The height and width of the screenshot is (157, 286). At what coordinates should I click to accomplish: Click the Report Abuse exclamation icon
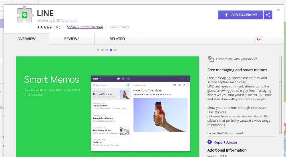tap(210, 142)
